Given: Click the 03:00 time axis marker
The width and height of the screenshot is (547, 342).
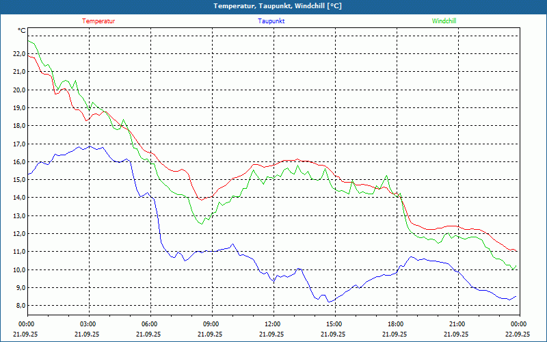Looking at the screenshot, I should (88, 324).
